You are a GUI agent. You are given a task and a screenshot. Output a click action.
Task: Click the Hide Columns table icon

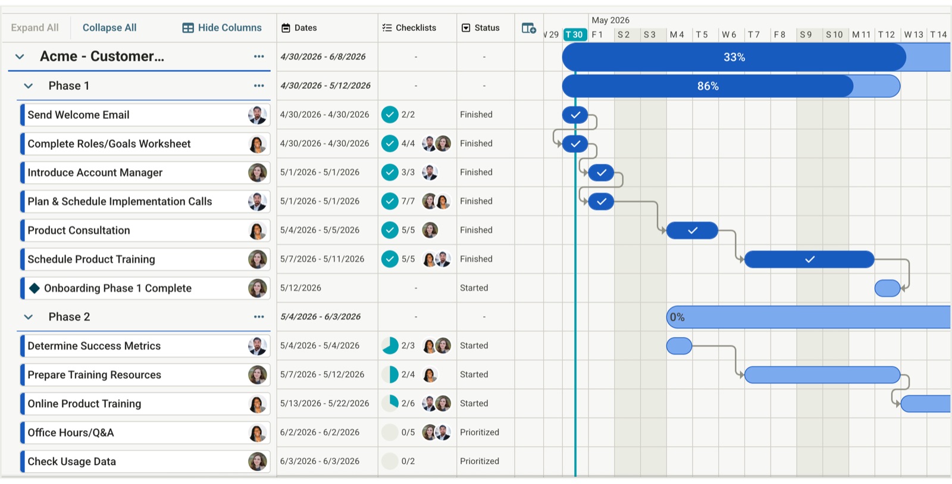pyautogui.click(x=188, y=28)
